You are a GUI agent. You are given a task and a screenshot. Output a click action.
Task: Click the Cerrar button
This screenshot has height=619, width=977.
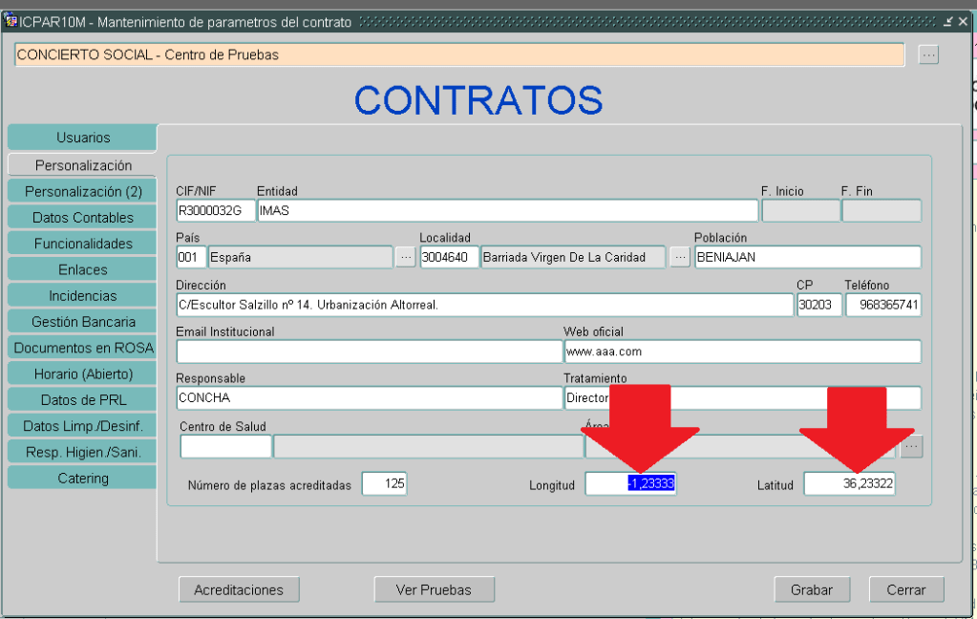[905, 590]
